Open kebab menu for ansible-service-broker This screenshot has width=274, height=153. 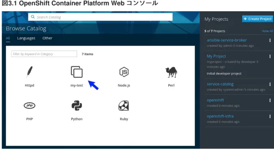270,40
